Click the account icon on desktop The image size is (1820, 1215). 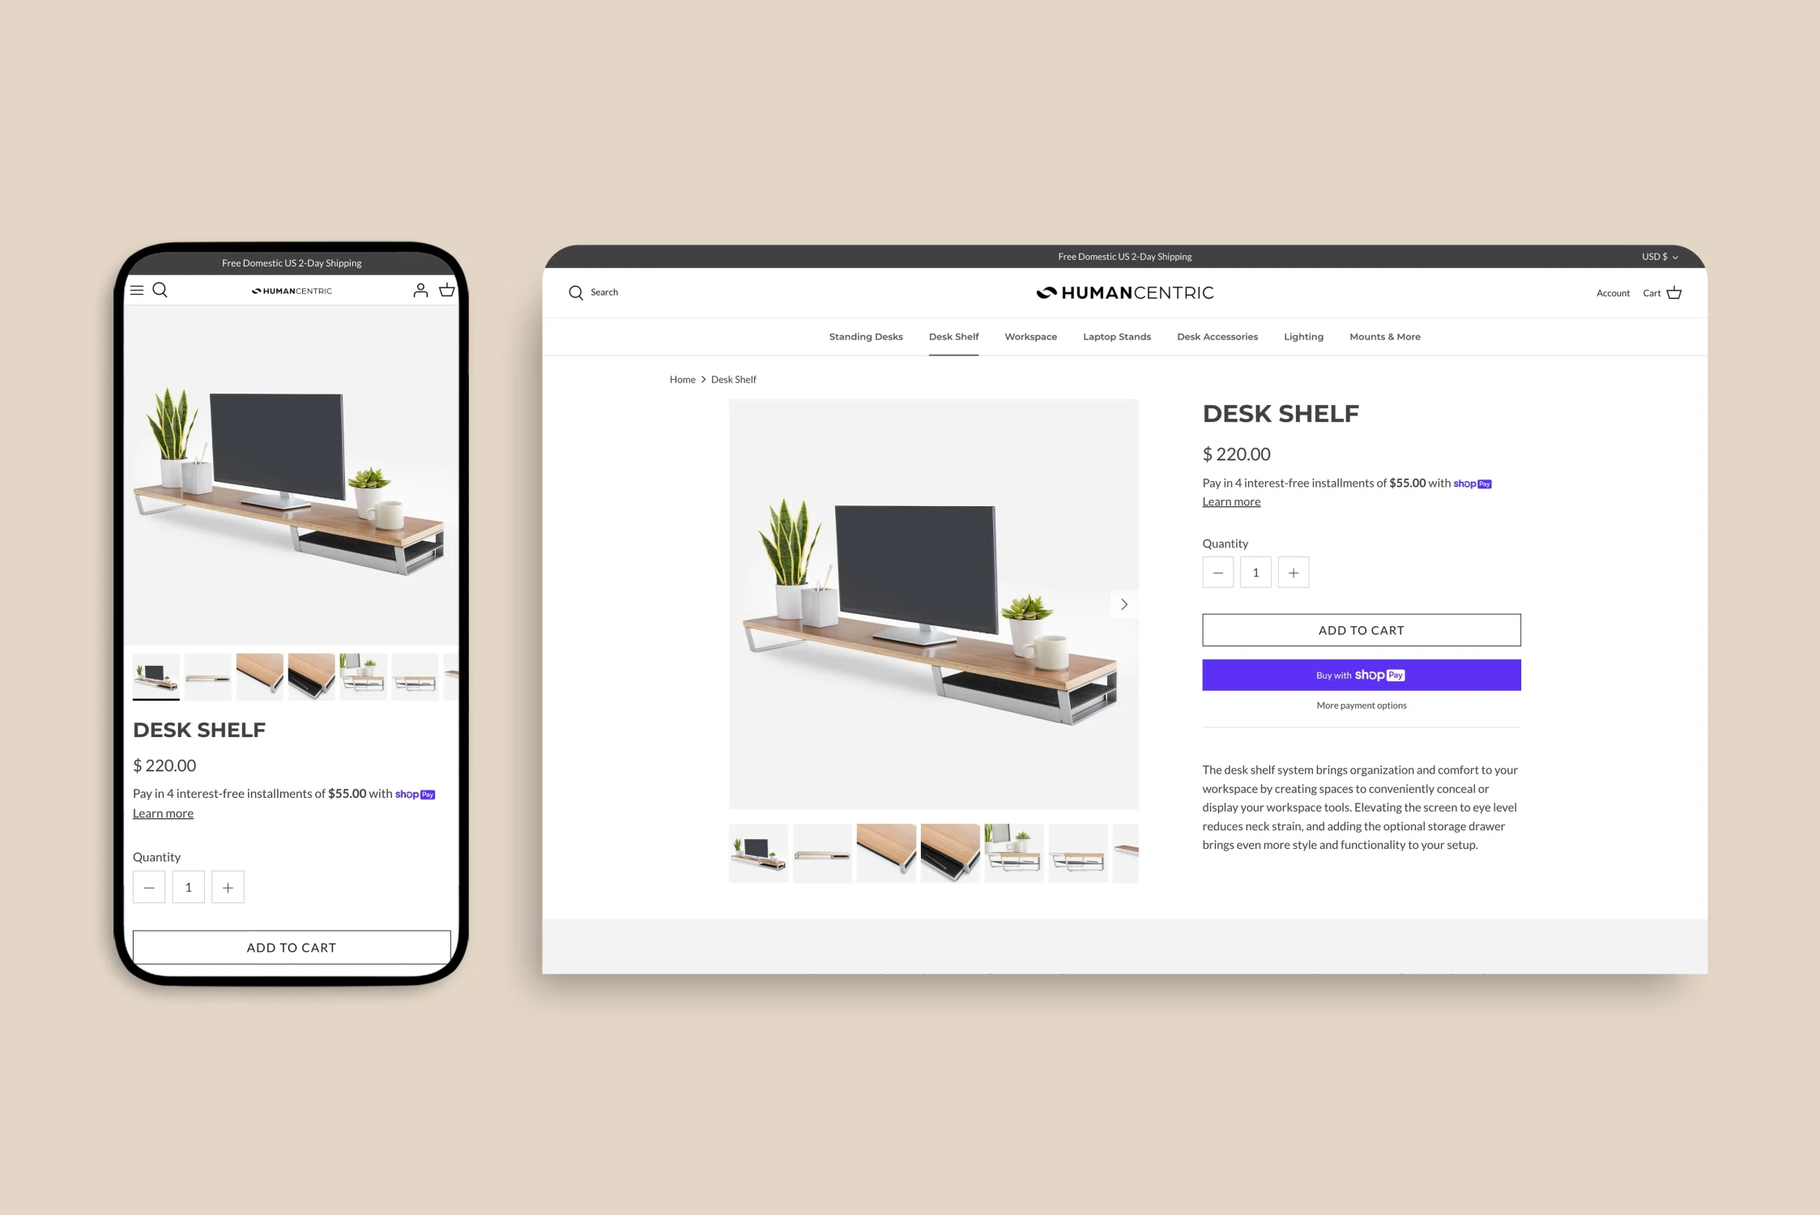click(1611, 293)
